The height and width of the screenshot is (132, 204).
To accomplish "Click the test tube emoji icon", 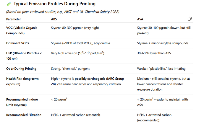I will pyautogui.click(x=9, y=4).
